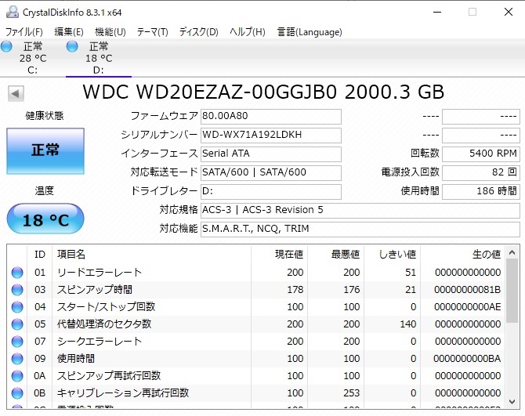Click threshold value 140
Image resolution: width=525 pixels, height=416 pixels.
click(x=407, y=324)
